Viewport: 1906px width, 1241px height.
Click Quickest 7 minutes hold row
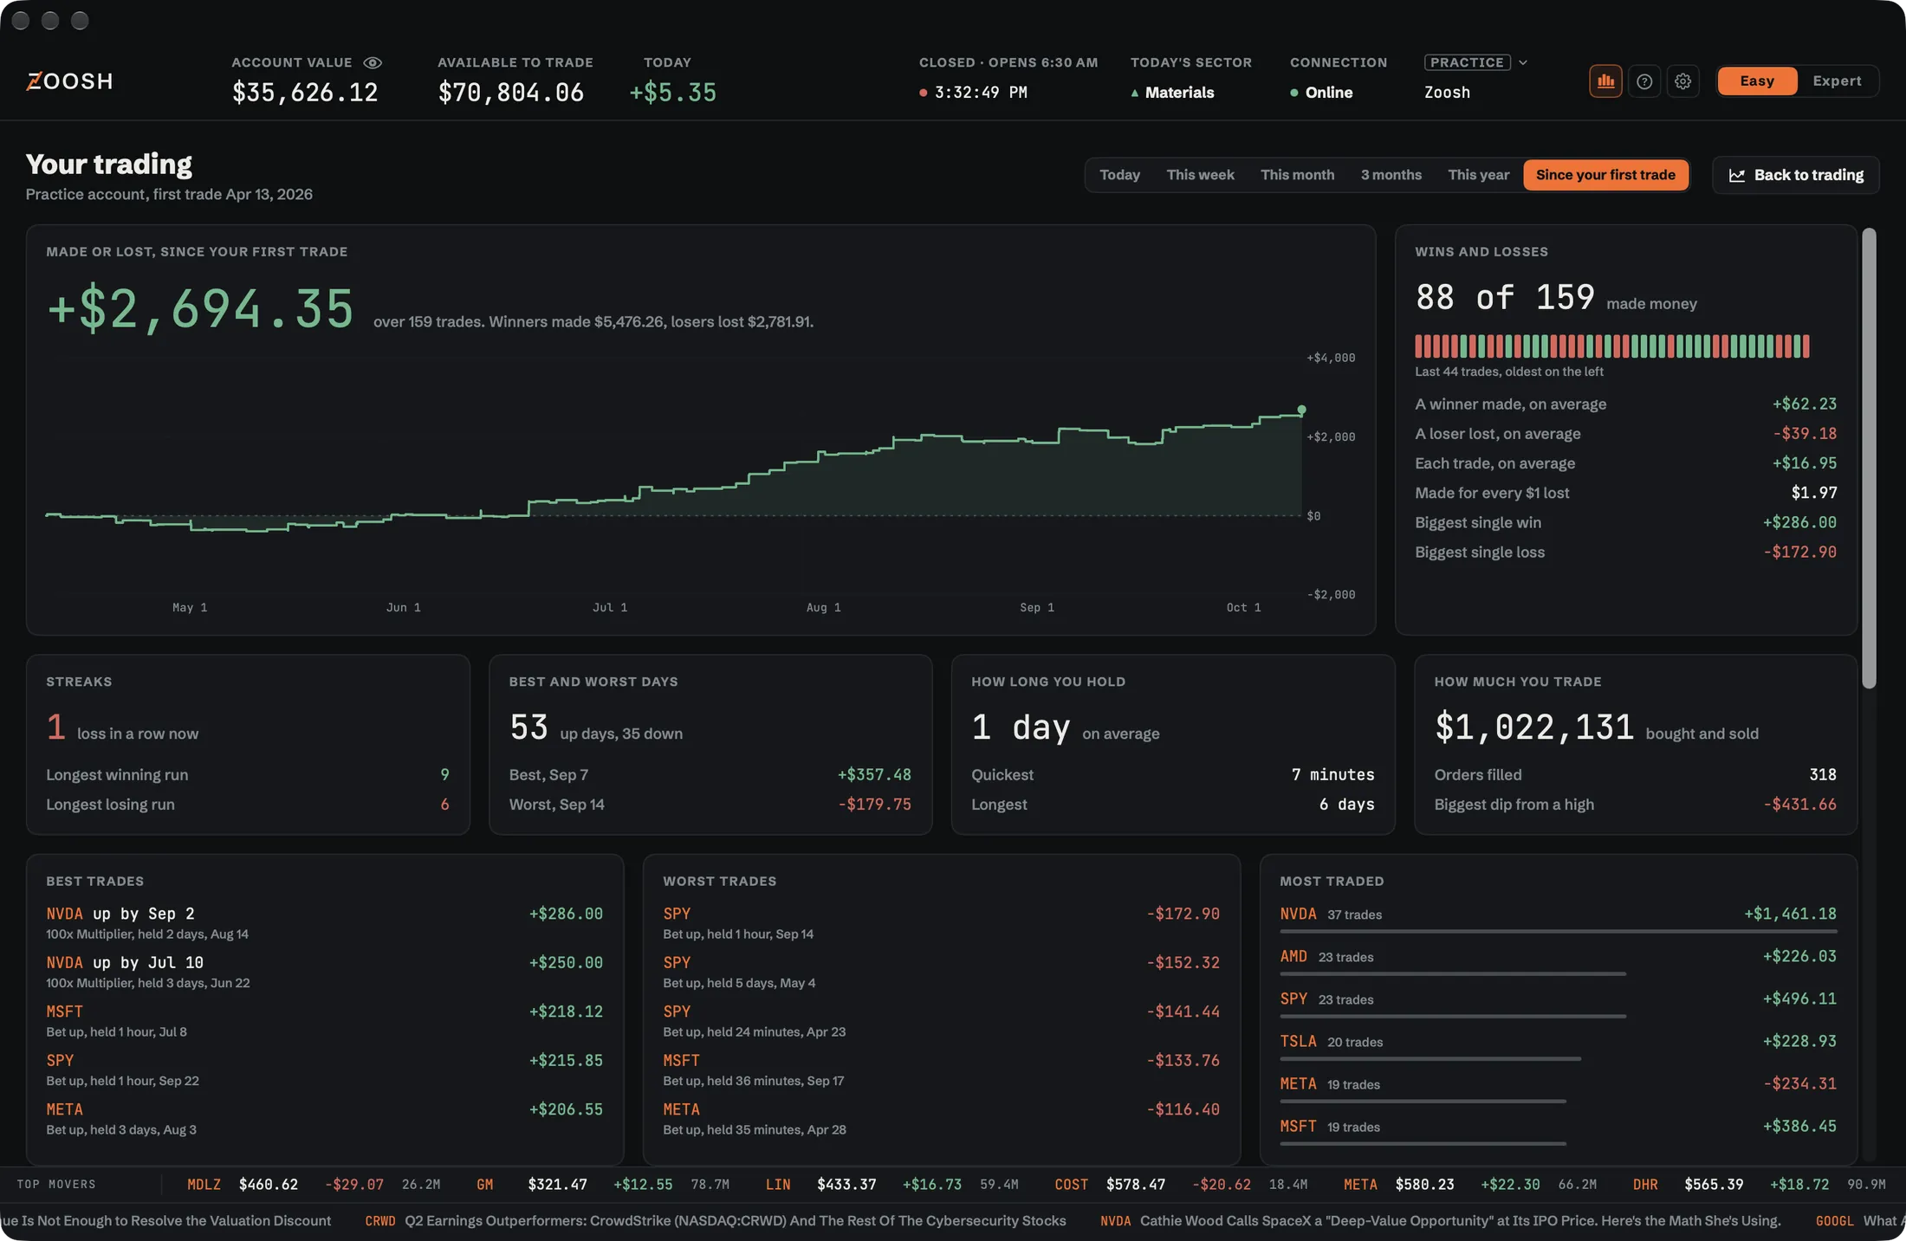click(1172, 774)
